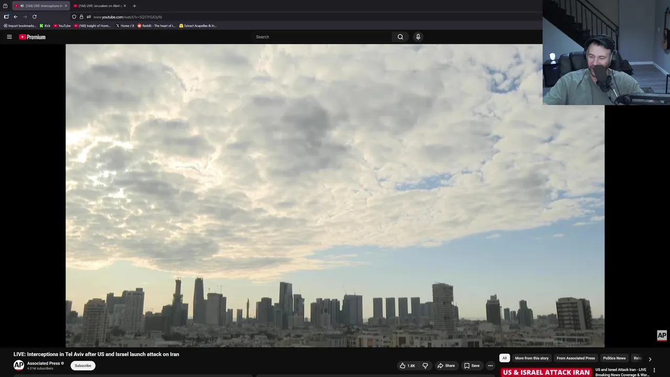Switch to 'LIVE: Jerusalem on Alert' tab
670x377 pixels.
[99, 6]
